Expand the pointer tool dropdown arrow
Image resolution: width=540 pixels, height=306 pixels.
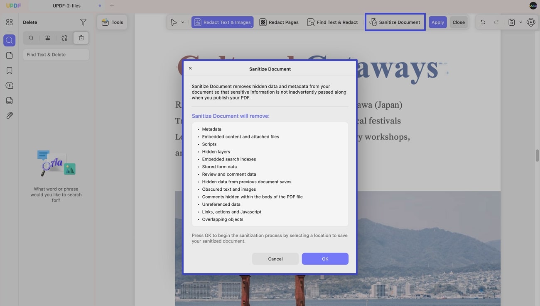click(183, 22)
